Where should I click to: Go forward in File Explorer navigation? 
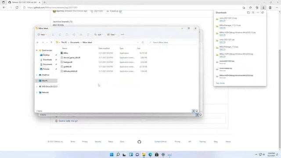tap(43, 43)
